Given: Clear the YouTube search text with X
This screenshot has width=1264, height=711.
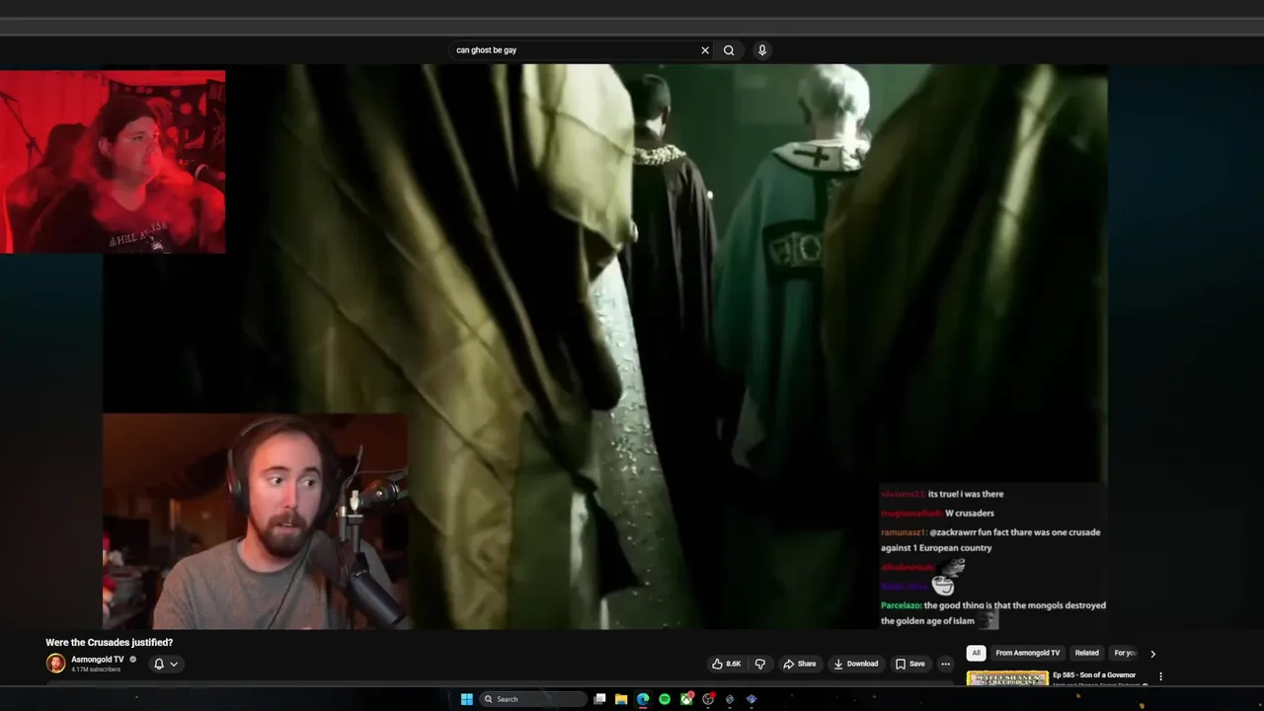Looking at the screenshot, I should coord(705,50).
